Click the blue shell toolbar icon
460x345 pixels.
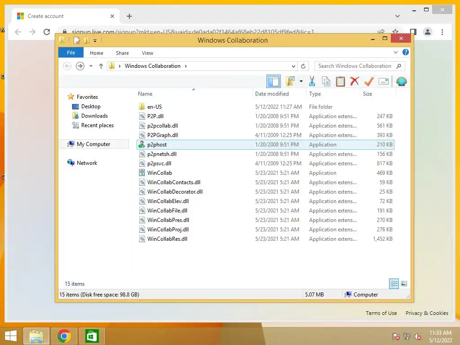click(x=401, y=81)
